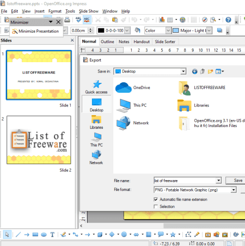Select the Rectangle tool
Screen dimensions: 245x246
pyautogui.click(x=35, y=235)
